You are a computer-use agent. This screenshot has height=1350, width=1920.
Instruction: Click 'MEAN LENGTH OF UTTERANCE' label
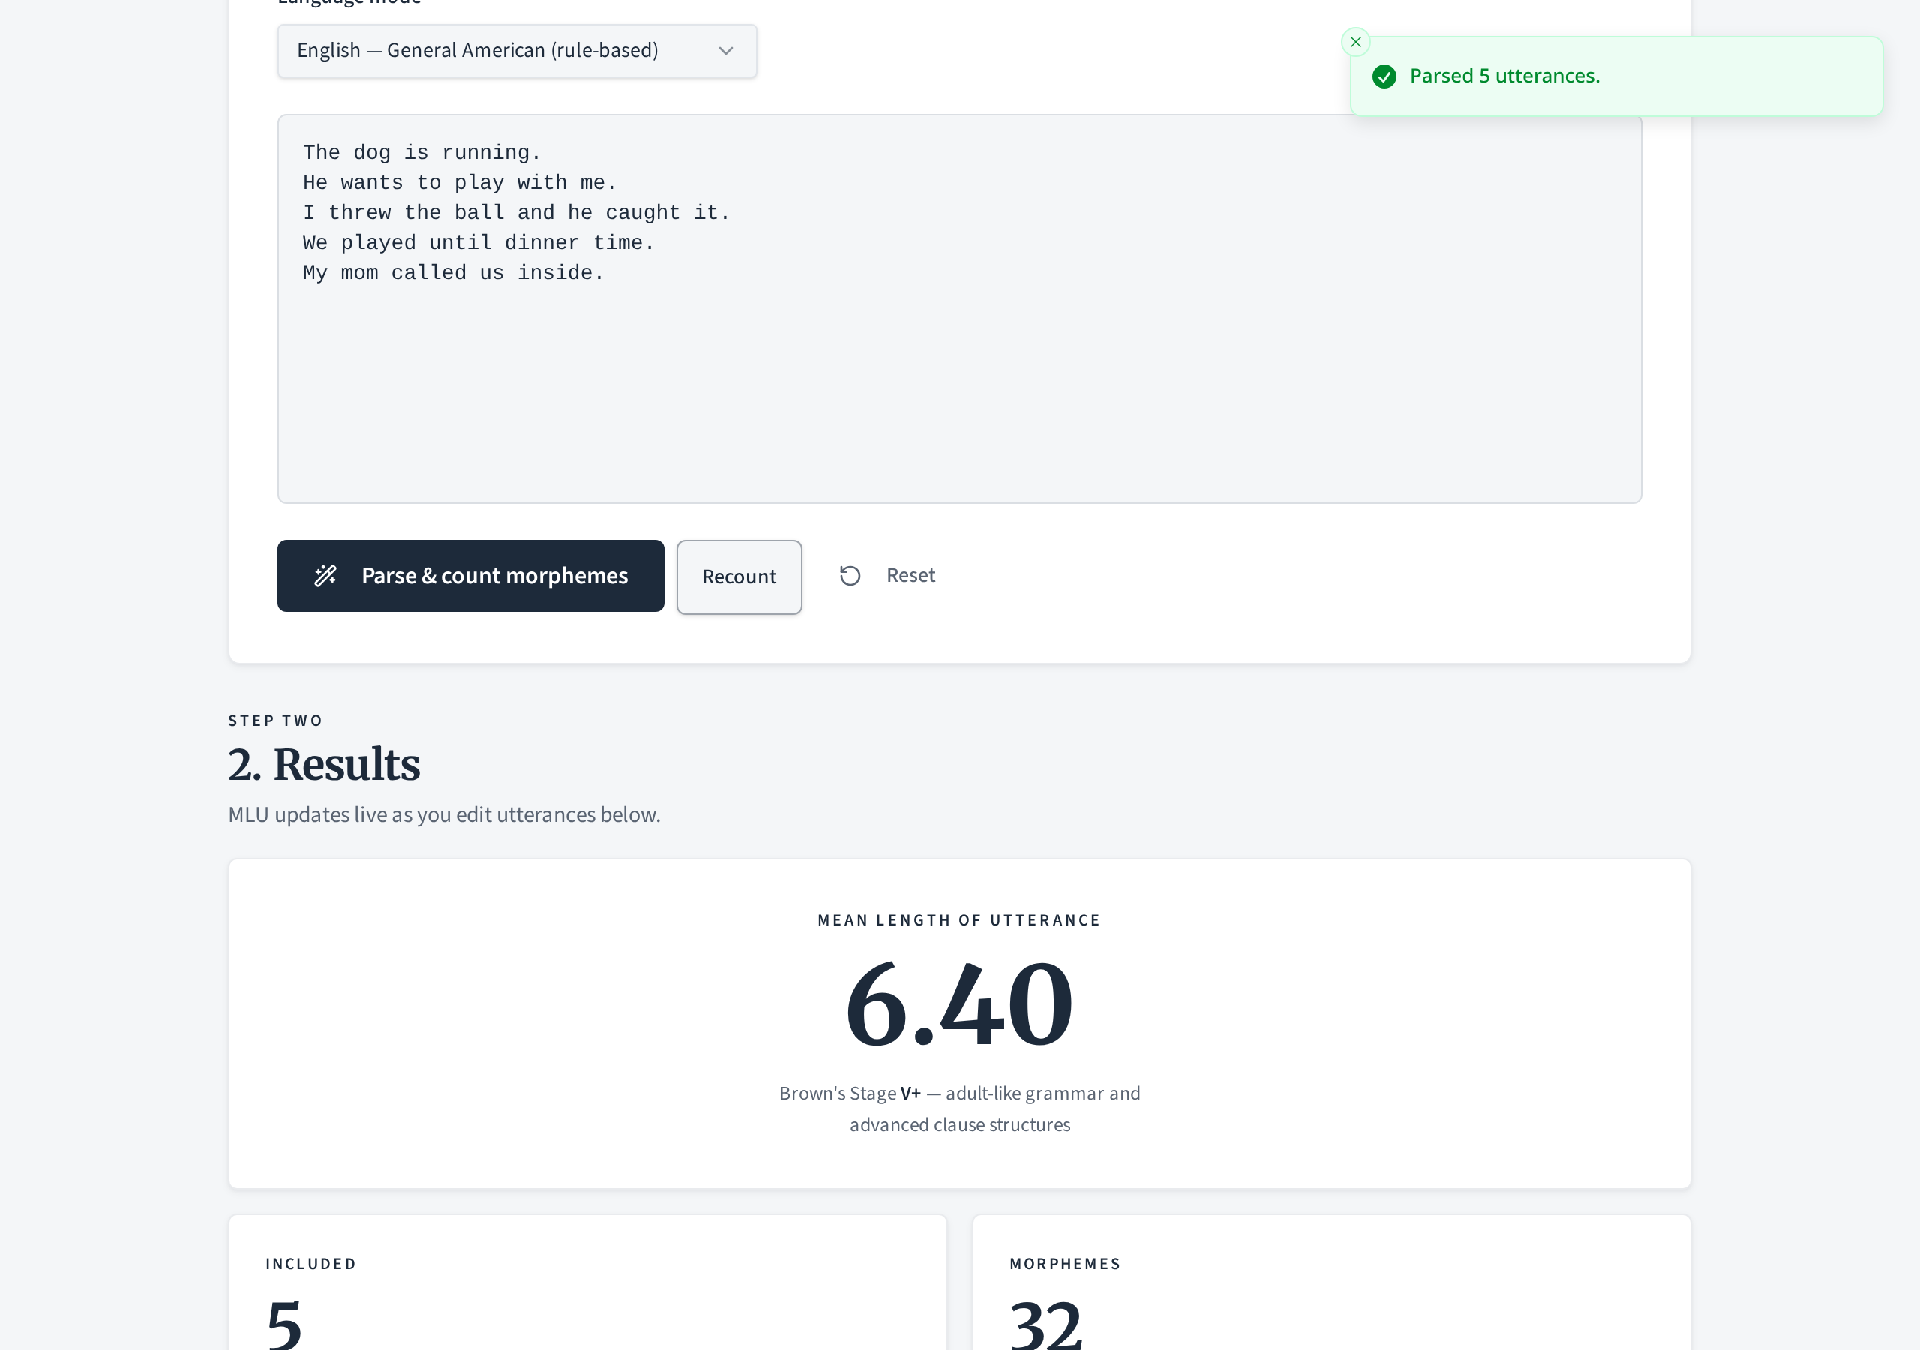(959, 920)
